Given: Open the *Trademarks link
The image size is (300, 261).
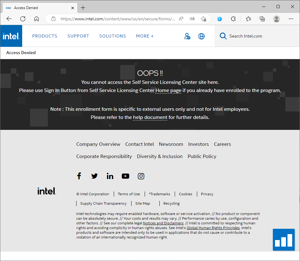Looking at the screenshot, I should [159, 194].
